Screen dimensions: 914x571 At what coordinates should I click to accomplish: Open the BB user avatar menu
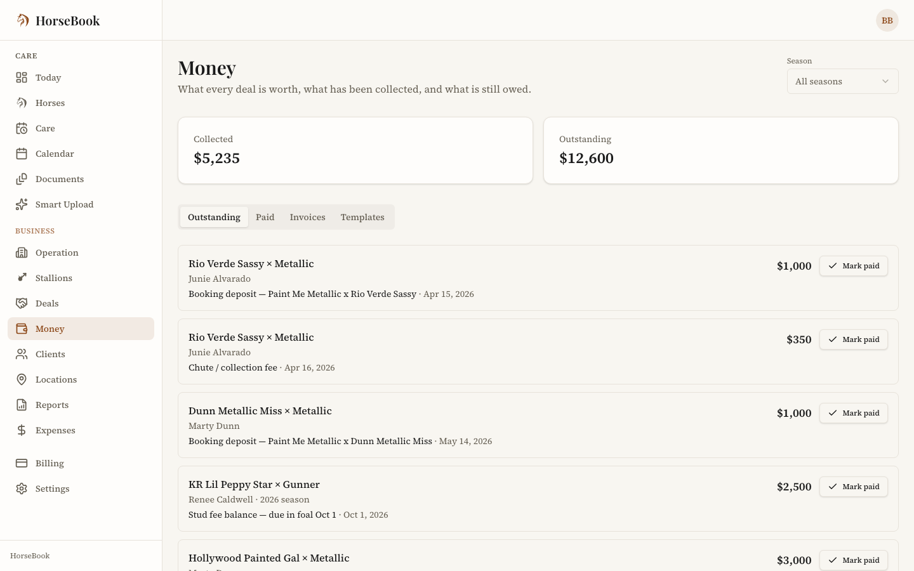(x=887, y=20)
